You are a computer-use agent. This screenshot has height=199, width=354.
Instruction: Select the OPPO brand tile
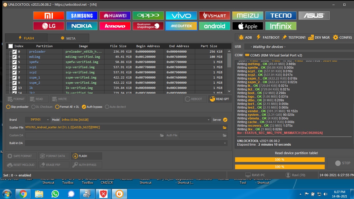pyautogui.click(x=148, y=16)
